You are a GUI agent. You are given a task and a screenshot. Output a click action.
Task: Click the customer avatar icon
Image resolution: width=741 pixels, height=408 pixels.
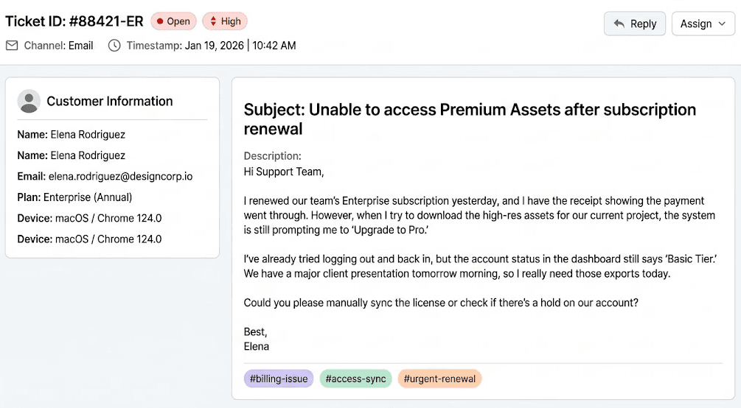29,102
